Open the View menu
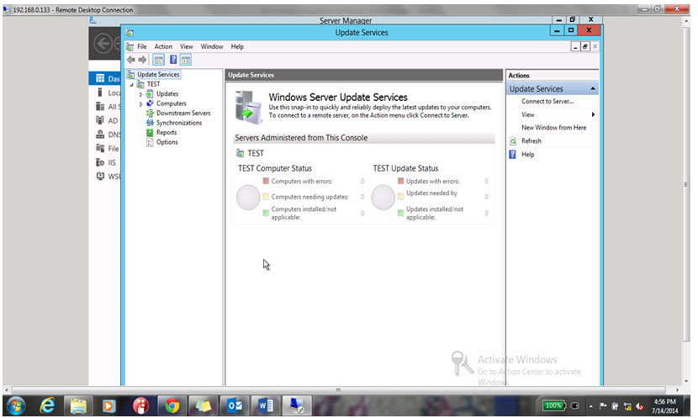698x418 pixels. coord(187,46)
